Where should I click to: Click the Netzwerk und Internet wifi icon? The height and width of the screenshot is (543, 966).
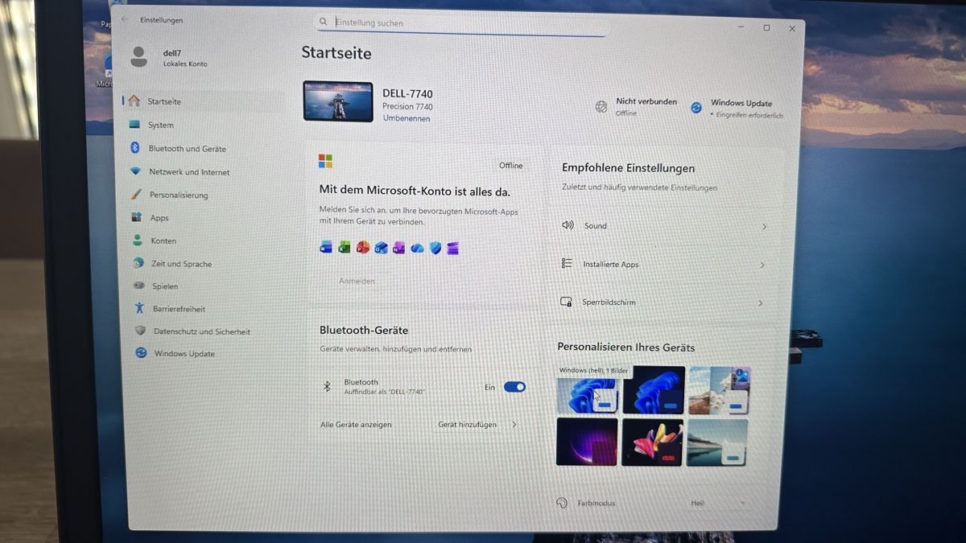coord(136,171)
